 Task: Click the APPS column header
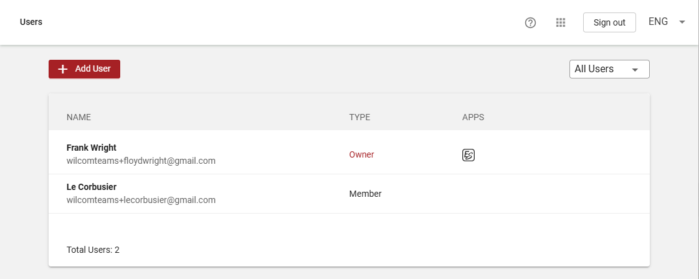pos(473,117)
